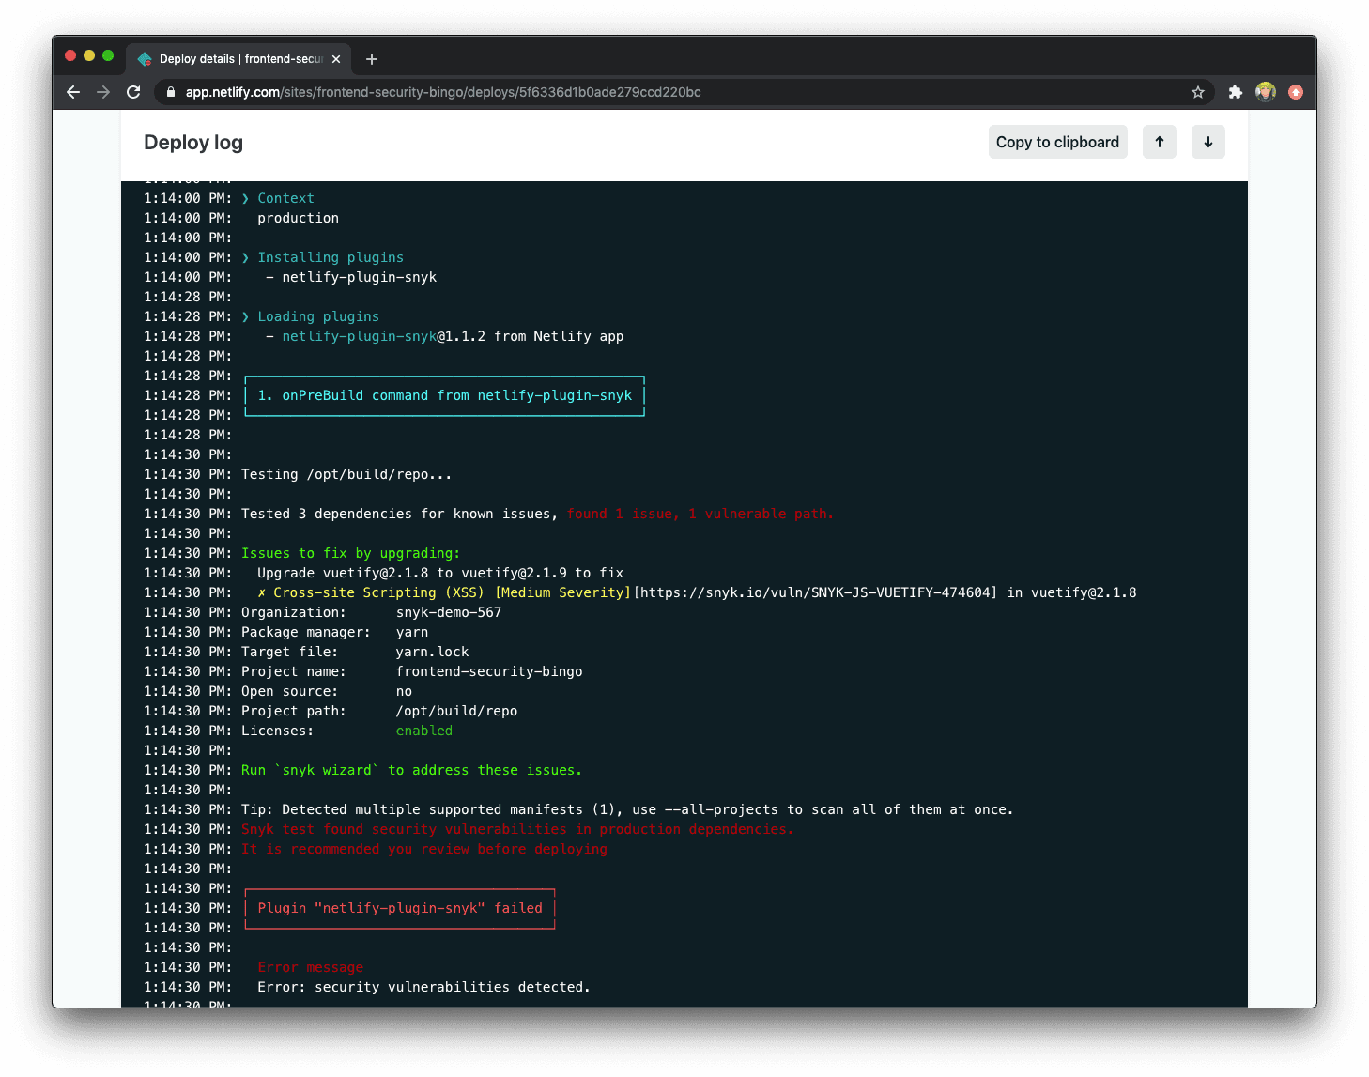This screenshot has width=1369, height=1077.
Task: Click the target file value "yarn.lock"
Action: click(432, 652)
